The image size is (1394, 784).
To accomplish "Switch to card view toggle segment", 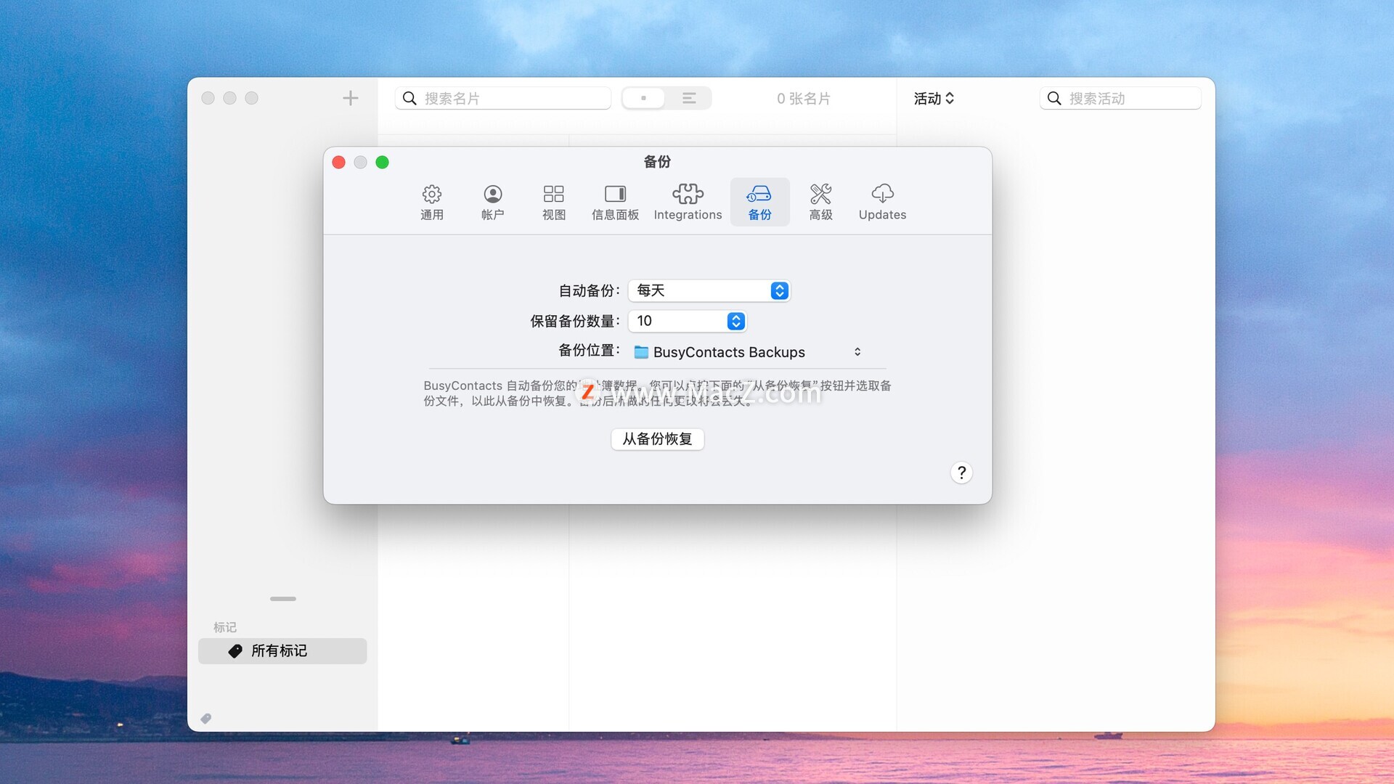I will click(x=643, y=98).
